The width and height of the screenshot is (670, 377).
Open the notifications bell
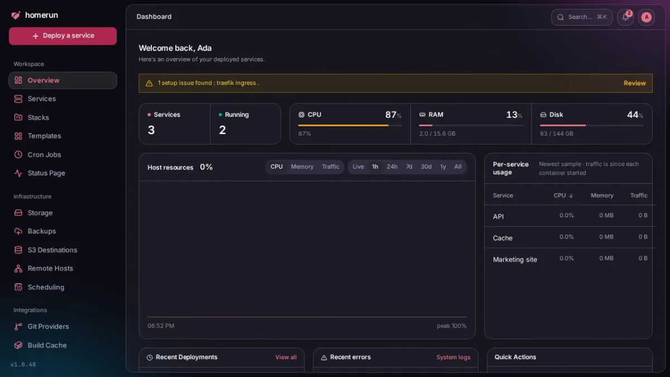[x=625, y=17]
